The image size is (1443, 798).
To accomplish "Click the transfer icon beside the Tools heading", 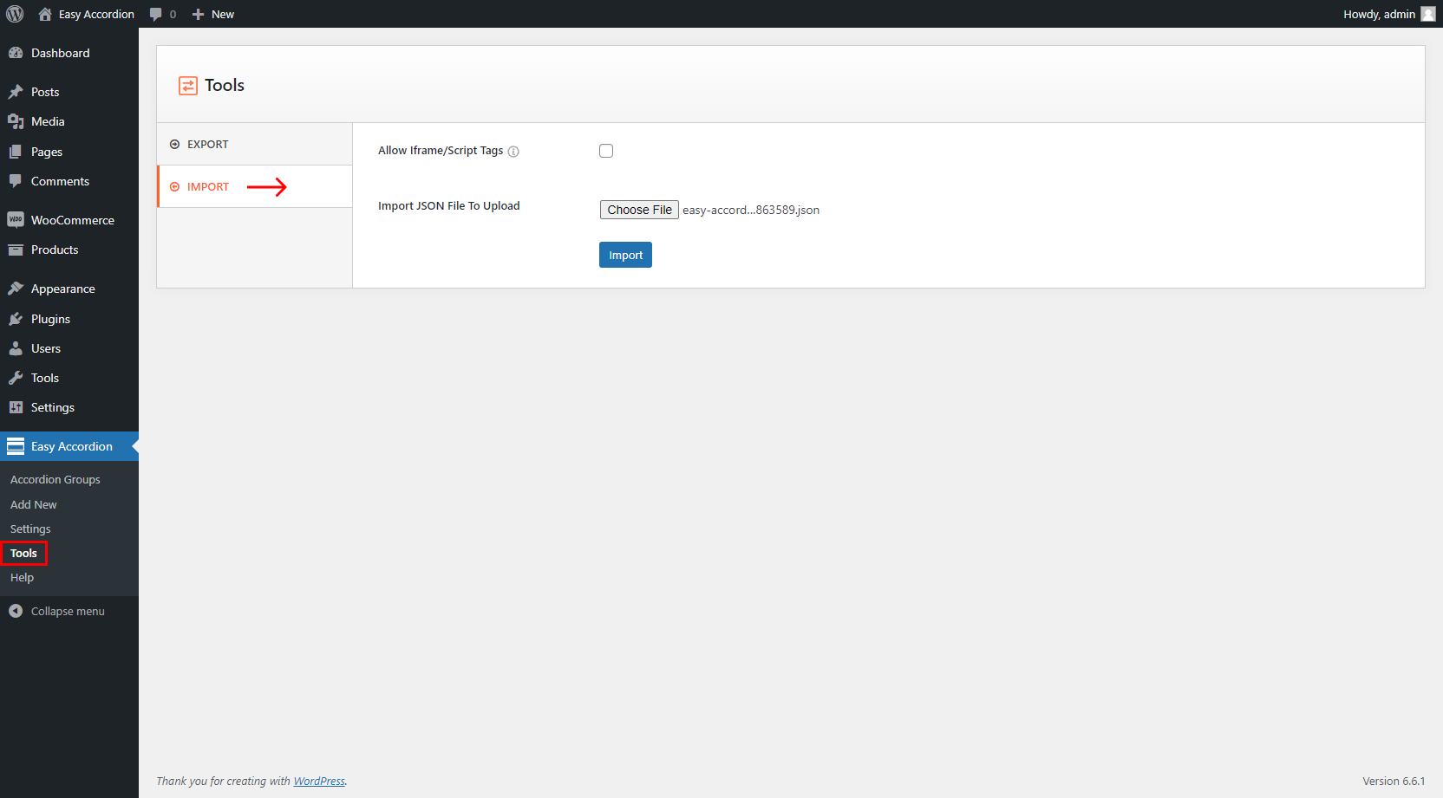I will (188, 85).
